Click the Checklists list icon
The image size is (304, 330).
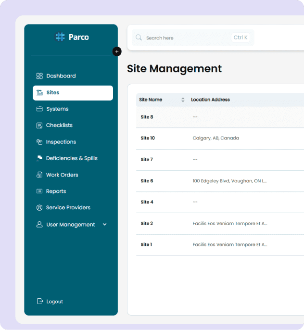click(x=39, y=126)
